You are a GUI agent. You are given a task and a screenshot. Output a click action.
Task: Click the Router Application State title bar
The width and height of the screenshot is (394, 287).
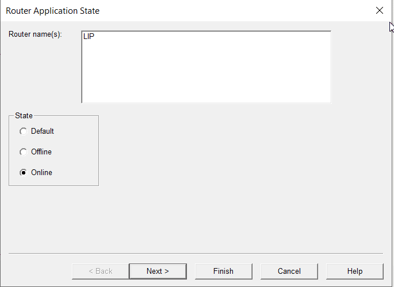click(x=173, y=10)
